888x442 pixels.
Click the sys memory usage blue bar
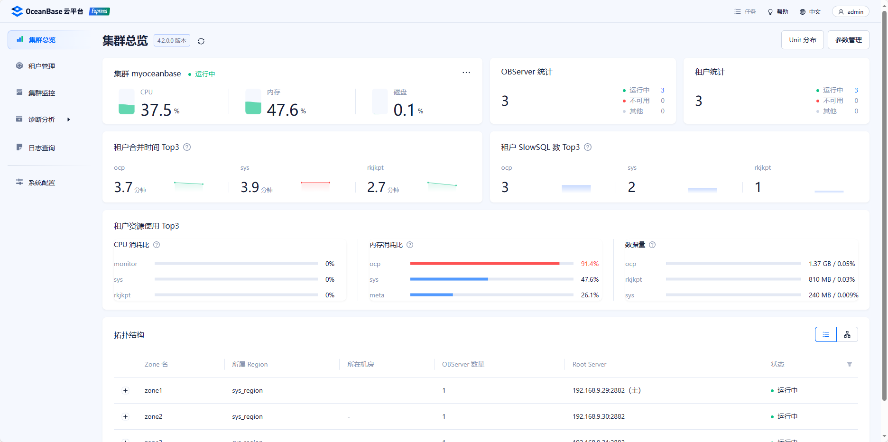(449, 279)
